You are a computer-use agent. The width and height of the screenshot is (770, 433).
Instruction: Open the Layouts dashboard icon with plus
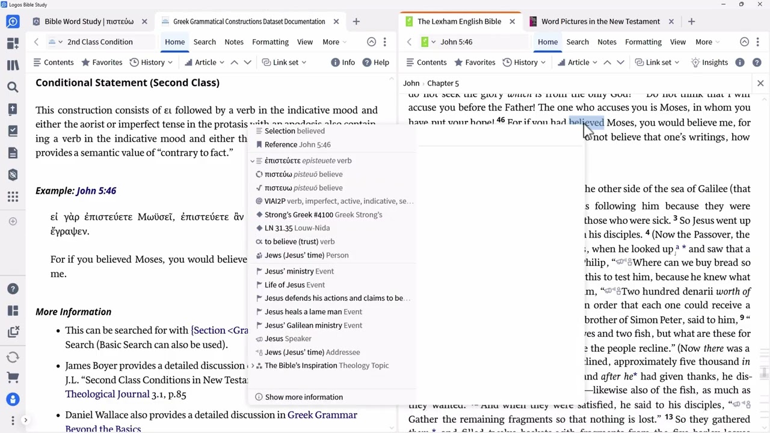[13, 43]
